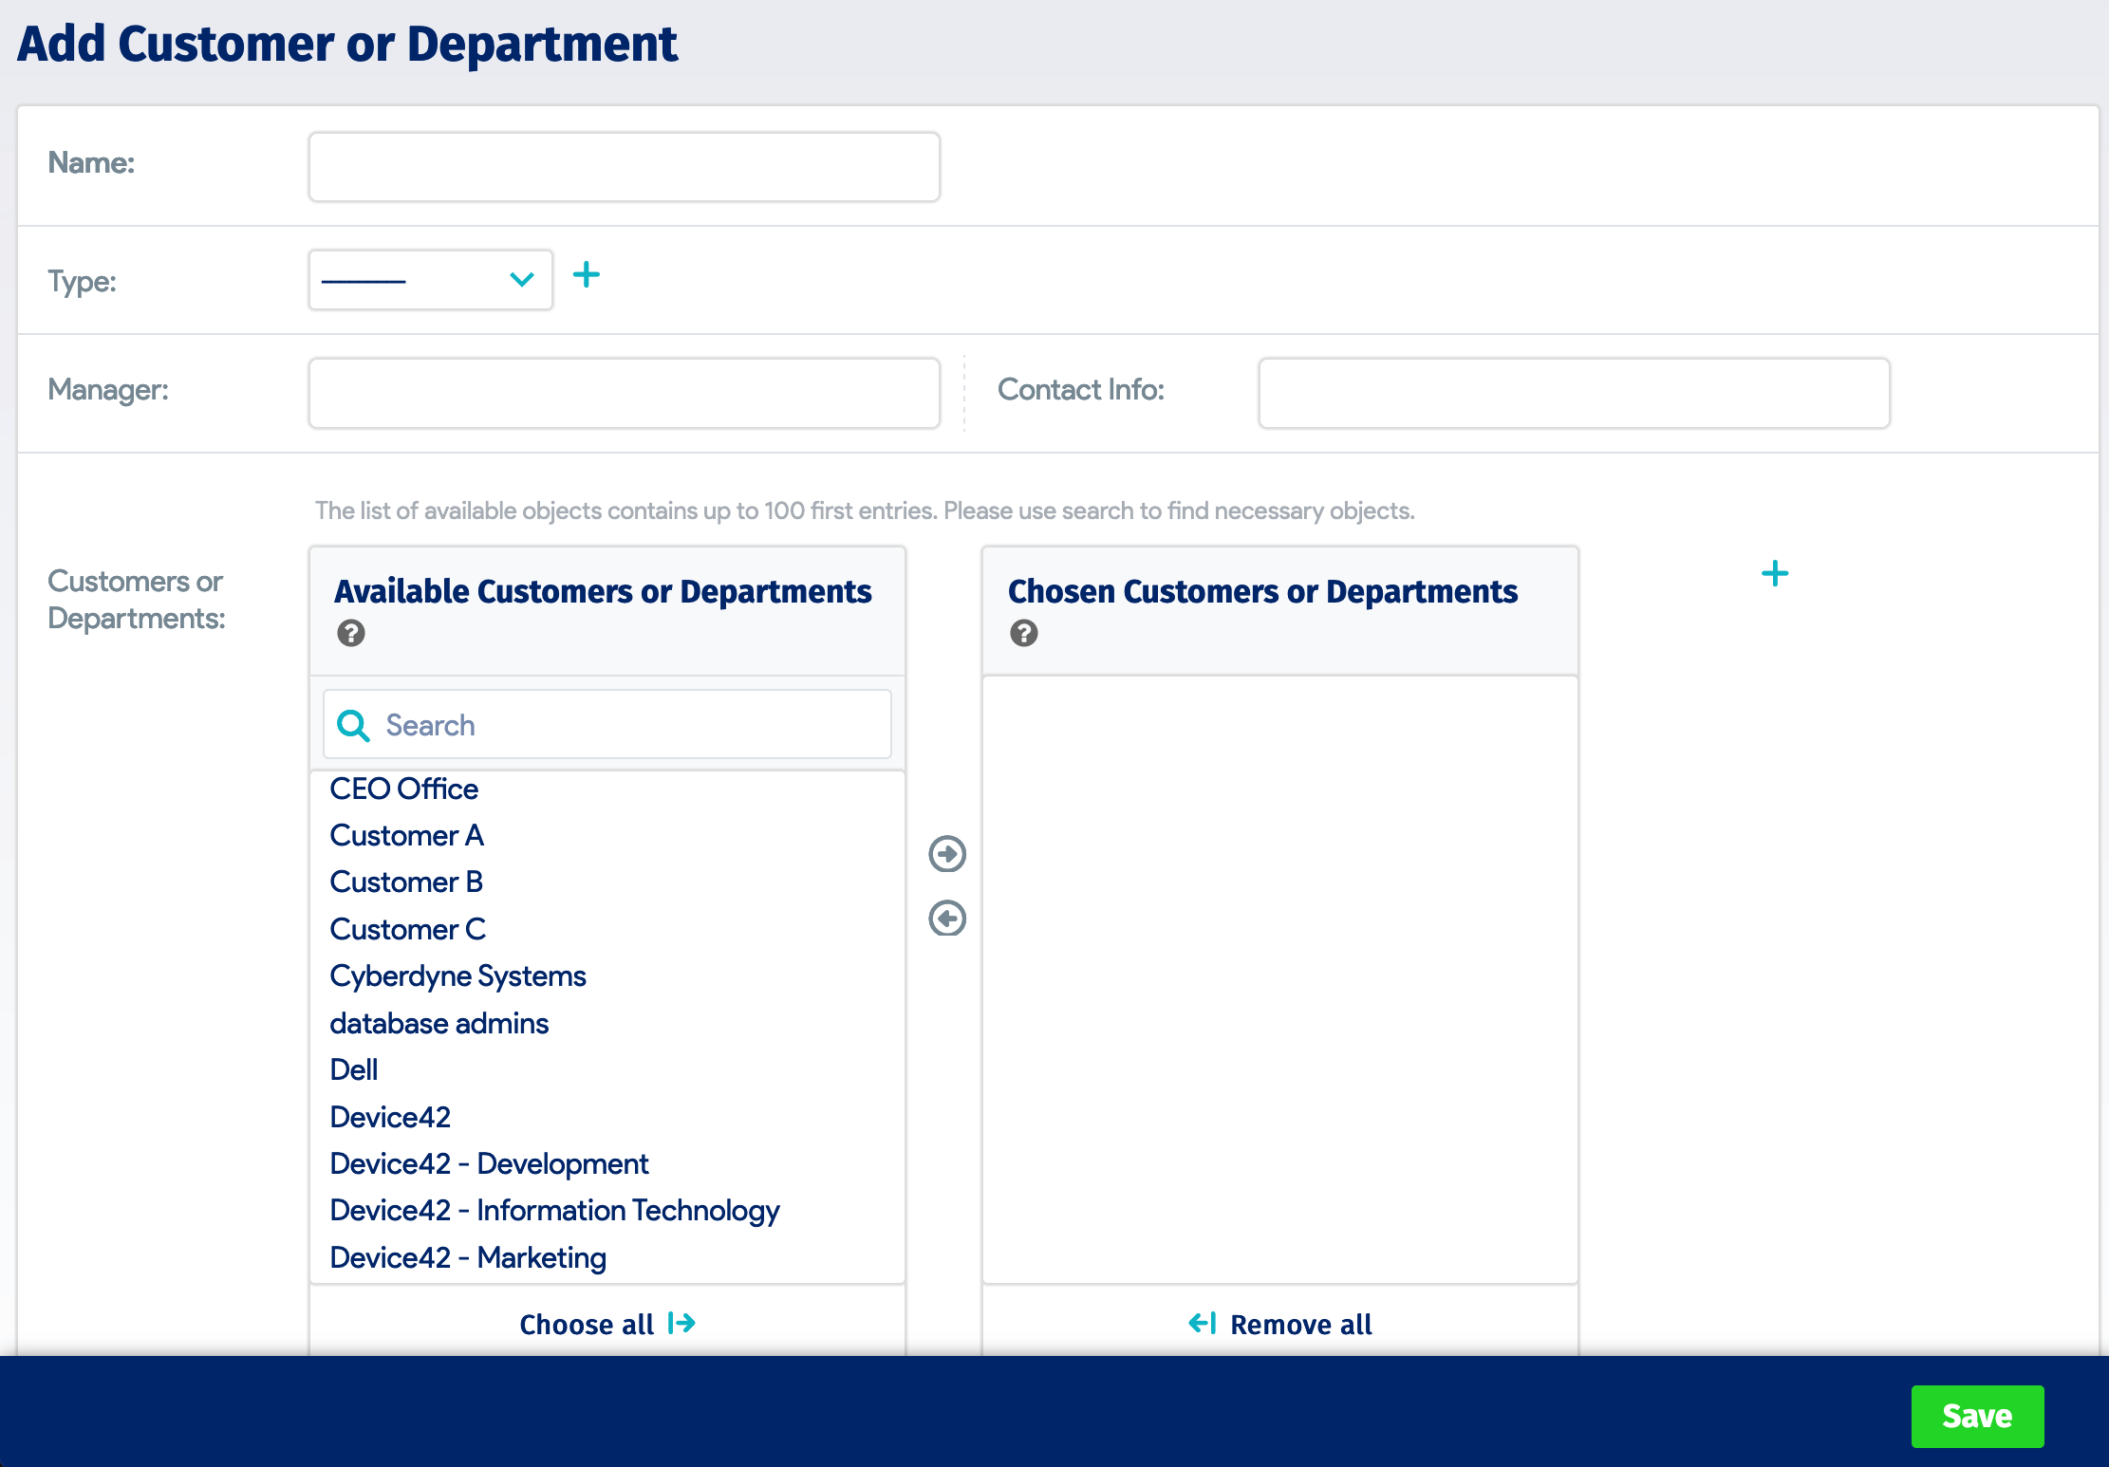The height and width of the screenshot is (1467, 2109).
Task: Move selection back with the left arrow icon
Action: pos(945,918)
